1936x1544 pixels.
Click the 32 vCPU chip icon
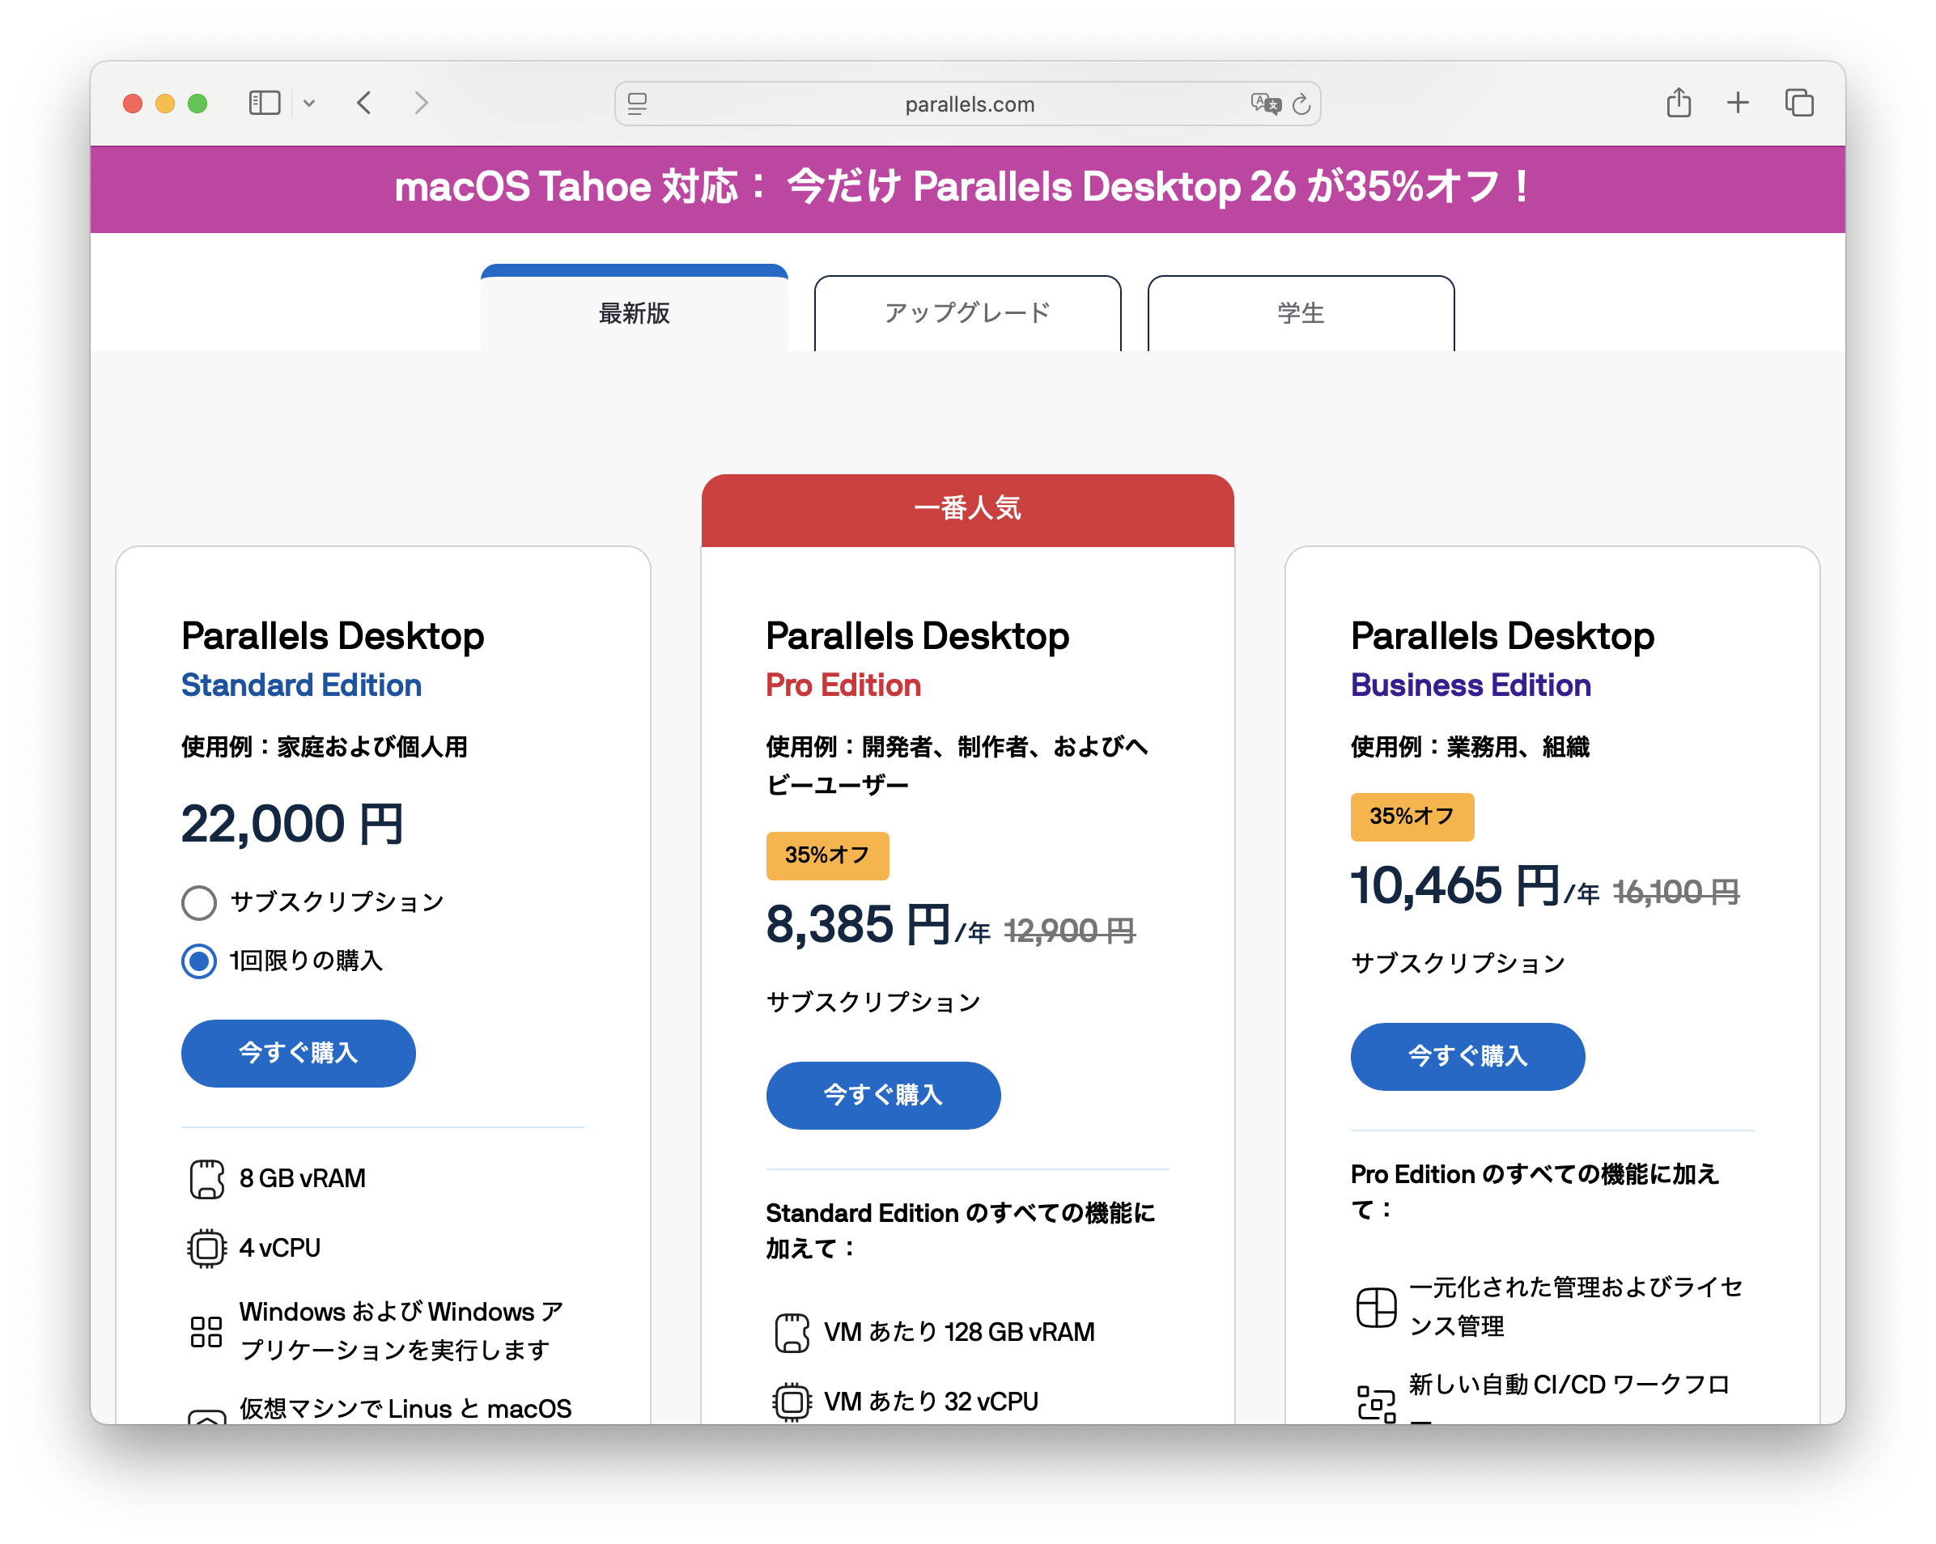coord(791,1402)
